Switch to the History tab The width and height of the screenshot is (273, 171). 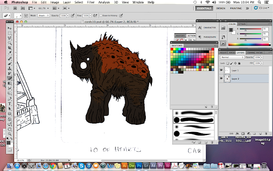pyautogui.click(x=180, y=35)
